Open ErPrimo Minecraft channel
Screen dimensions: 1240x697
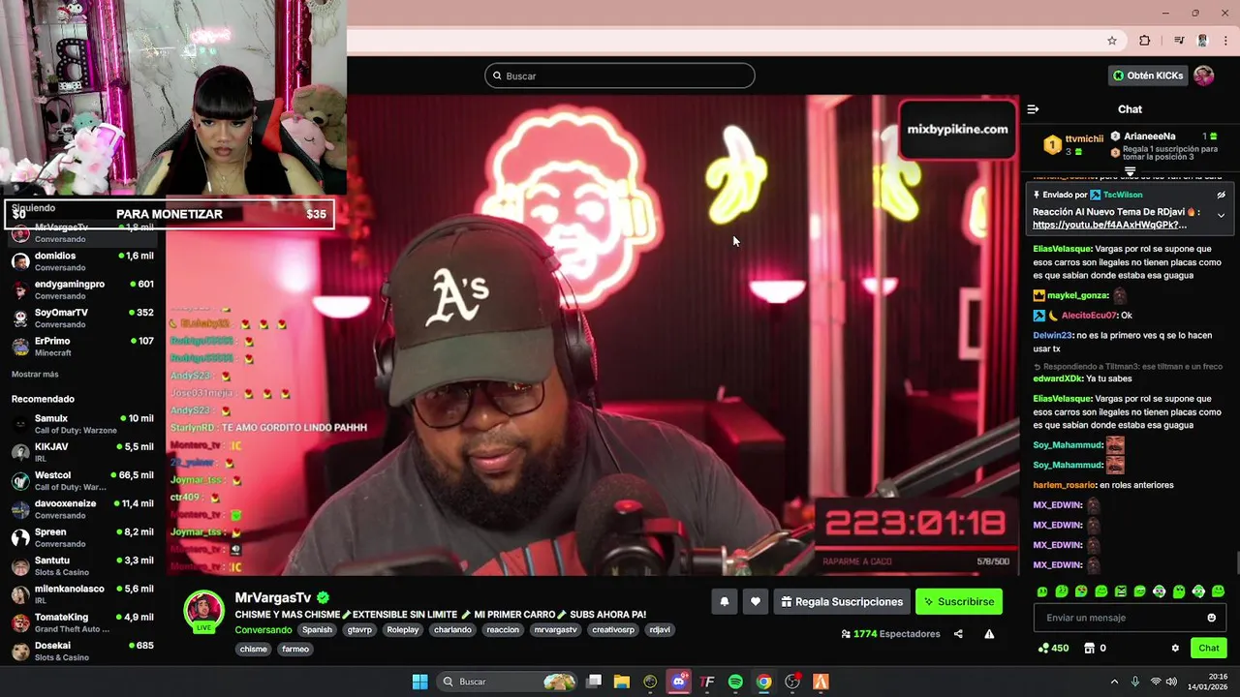[82, 347]
